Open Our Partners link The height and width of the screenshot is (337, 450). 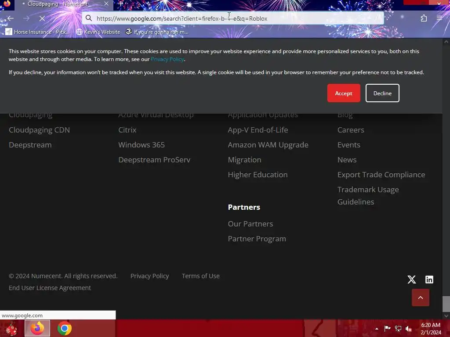tap(250, 224)
